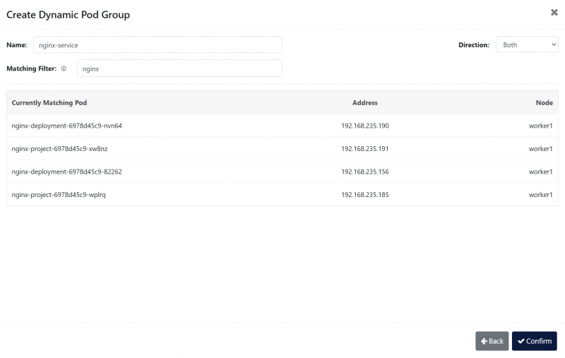Image resolution: width=565 pixels, height=358 pixels.
Task: Click the address 192.168.235.156
Action: coord(364,172)
